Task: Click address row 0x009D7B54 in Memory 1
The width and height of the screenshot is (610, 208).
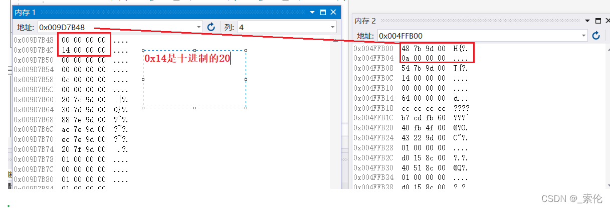Action: pos(71,70)
